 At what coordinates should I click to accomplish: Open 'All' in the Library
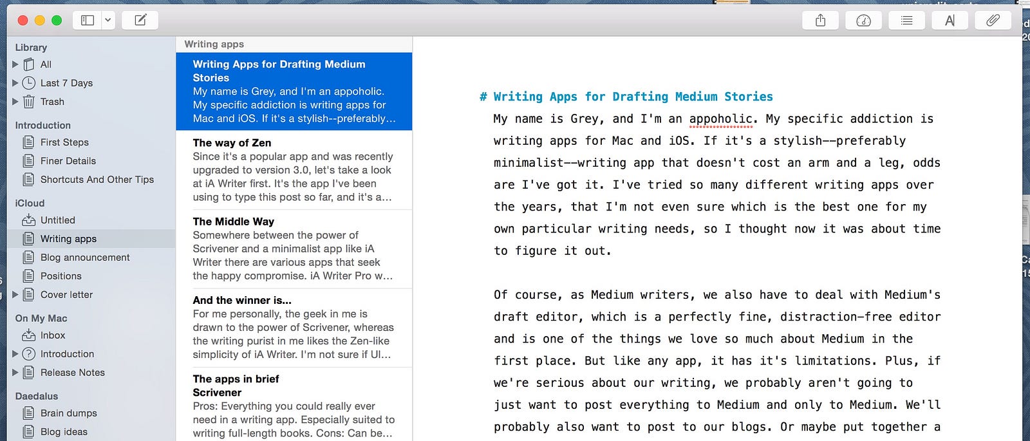click(46, 64)
